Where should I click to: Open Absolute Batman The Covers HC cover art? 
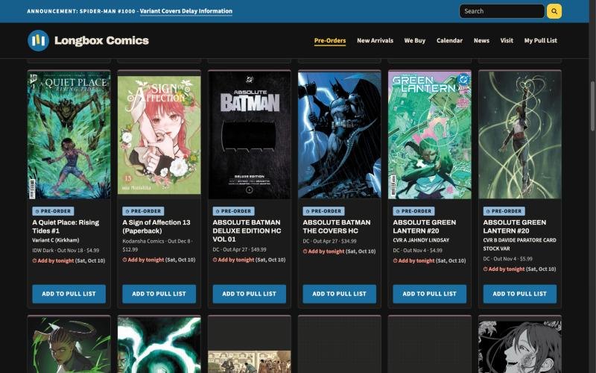click(340, 135)
